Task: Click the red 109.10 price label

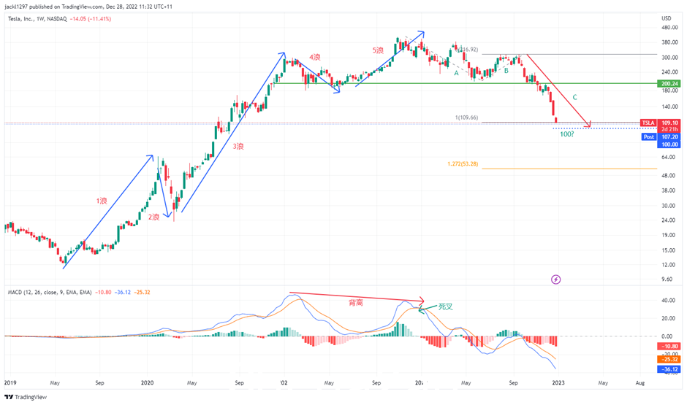Action: click(669, 123)
